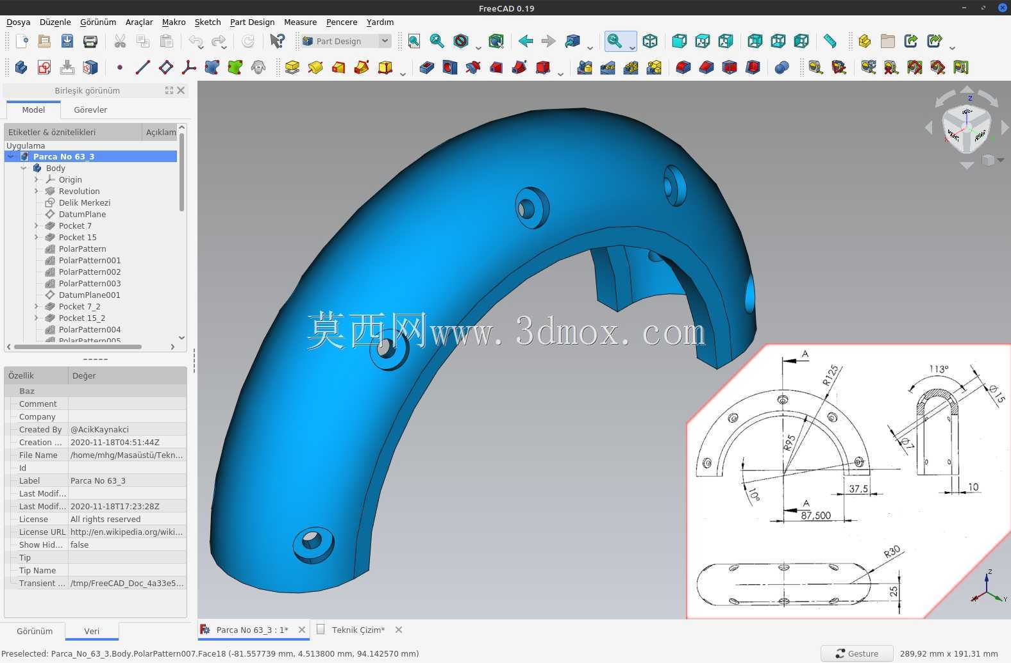Click the Create Group folder icon
The height and width of the screenshot is (663, 1011).
(887, 41)
